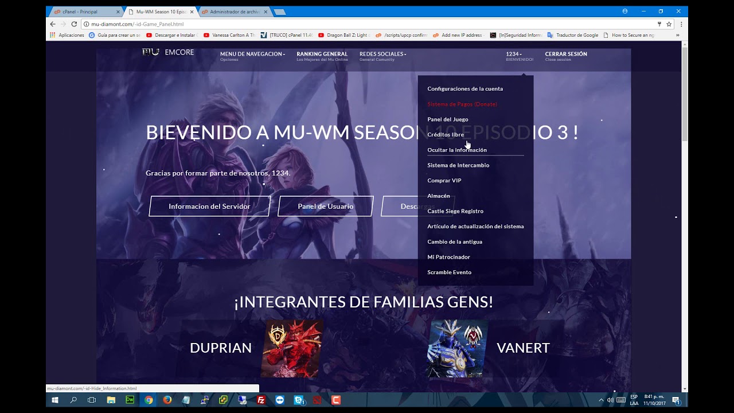
Task: Launch Firefox from the taskbar
Action: [167, 400]
